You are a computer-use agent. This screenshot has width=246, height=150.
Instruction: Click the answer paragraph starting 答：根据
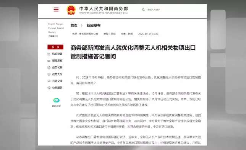136,99
